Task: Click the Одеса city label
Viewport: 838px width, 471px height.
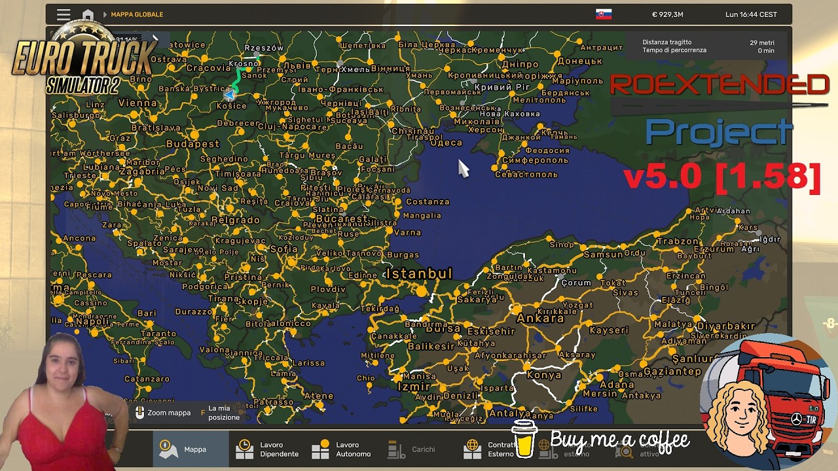Action: [448, 143]
